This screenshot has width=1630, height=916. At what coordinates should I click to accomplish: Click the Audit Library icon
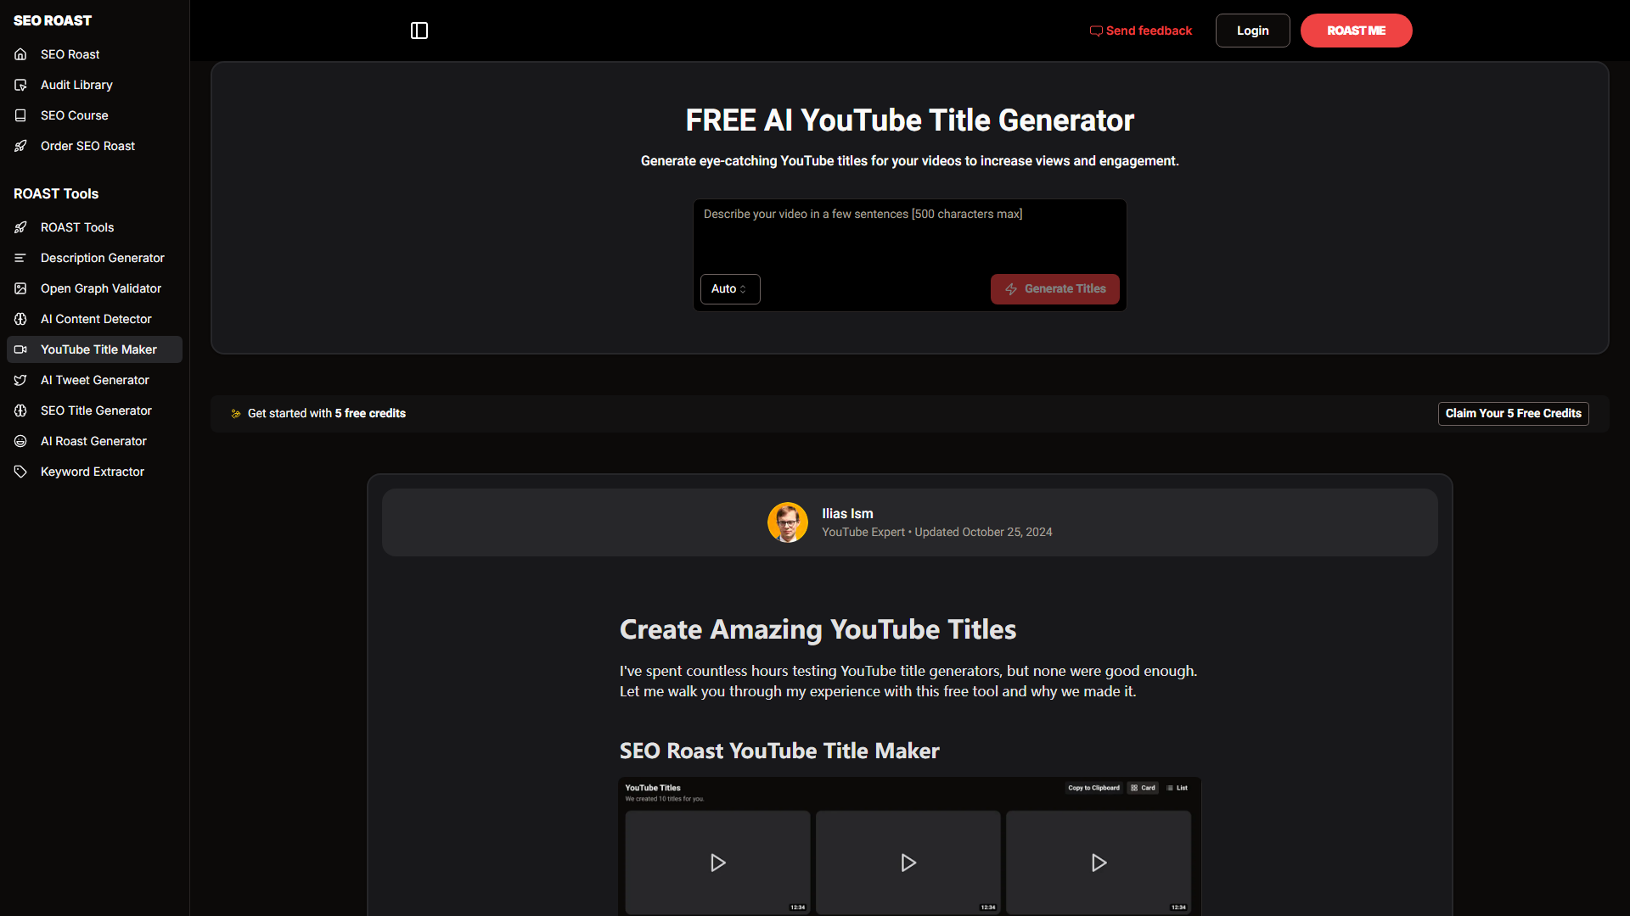[20, 84]
